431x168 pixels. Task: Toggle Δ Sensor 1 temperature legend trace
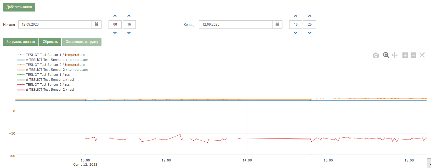[x=52, y=60]
